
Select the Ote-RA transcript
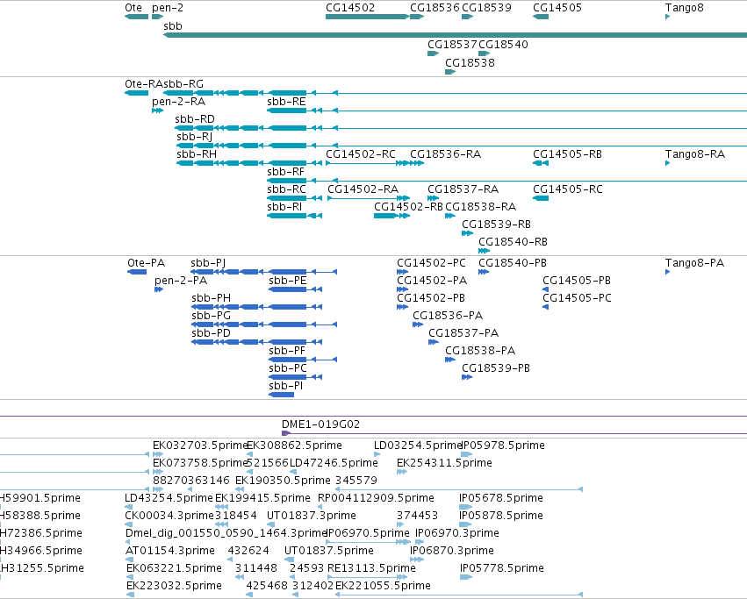[136, 93]
